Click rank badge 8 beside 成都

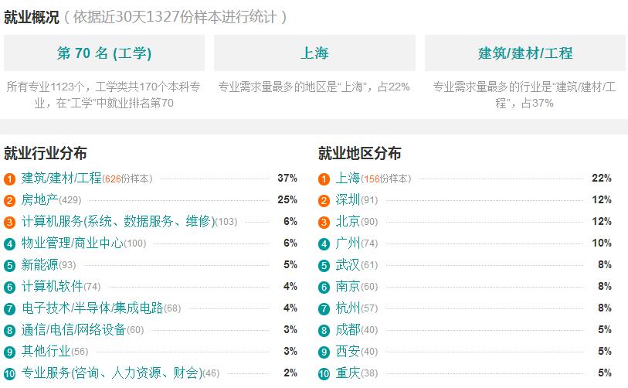click(x=324, y=331)
